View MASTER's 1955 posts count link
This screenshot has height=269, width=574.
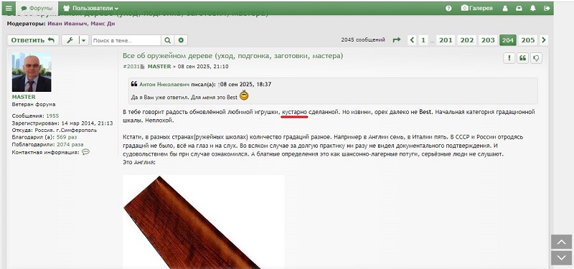(52, 115)
